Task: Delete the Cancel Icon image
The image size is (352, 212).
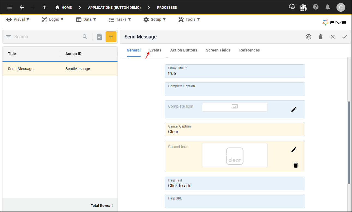Action: [296, 165]
